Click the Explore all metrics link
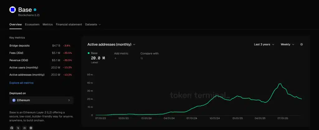This screenshot has height=130, width=319. tap(21, 83)
